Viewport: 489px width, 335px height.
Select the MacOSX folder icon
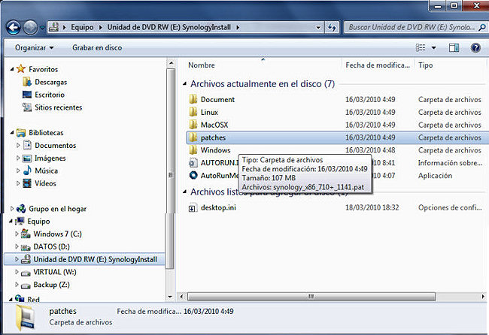(x=193, y=125)
